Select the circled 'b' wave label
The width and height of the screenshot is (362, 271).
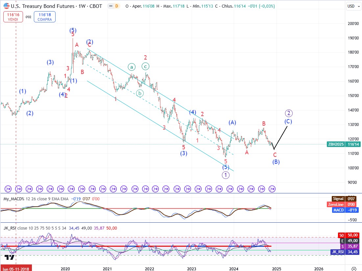tap(140, 93)
